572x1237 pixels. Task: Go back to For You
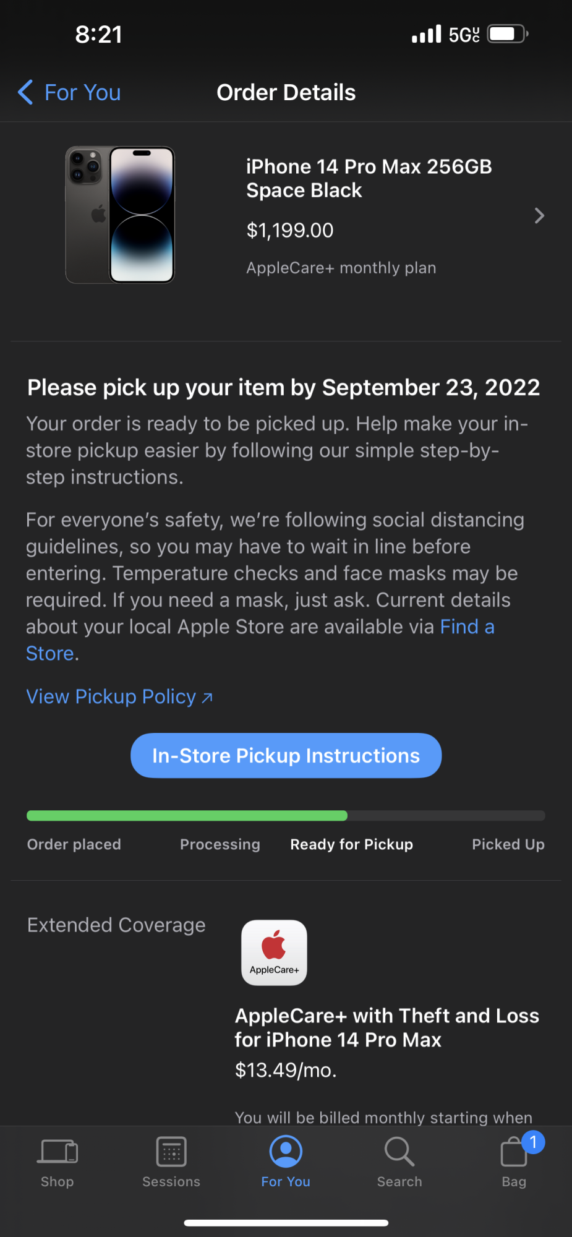[83, 93]
